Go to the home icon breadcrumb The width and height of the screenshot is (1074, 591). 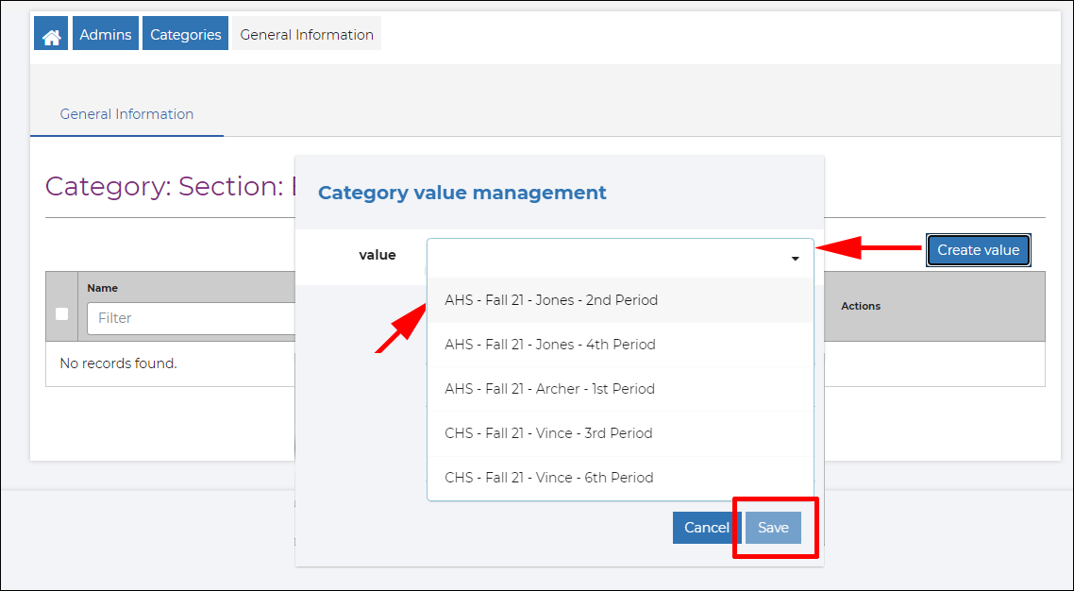[51, 34]
